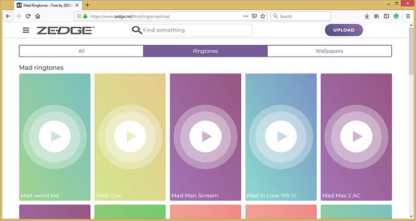Image resolution: width=416 pixels, height=221 pixels.
Task: Play the Mad world kid ringtone
Action: (55, 137)
